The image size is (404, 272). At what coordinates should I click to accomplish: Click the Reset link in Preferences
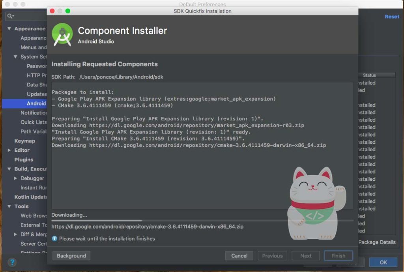click(392, 17)
